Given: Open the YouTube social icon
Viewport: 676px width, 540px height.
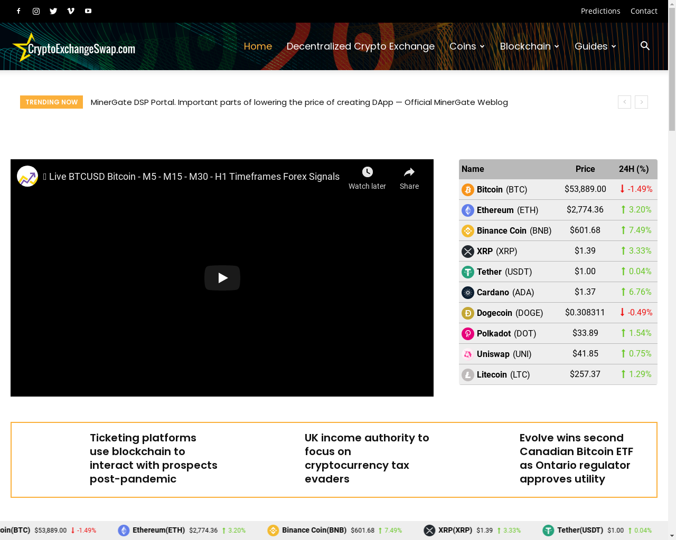Looking at the screenshot, I should tap(88, 11).
